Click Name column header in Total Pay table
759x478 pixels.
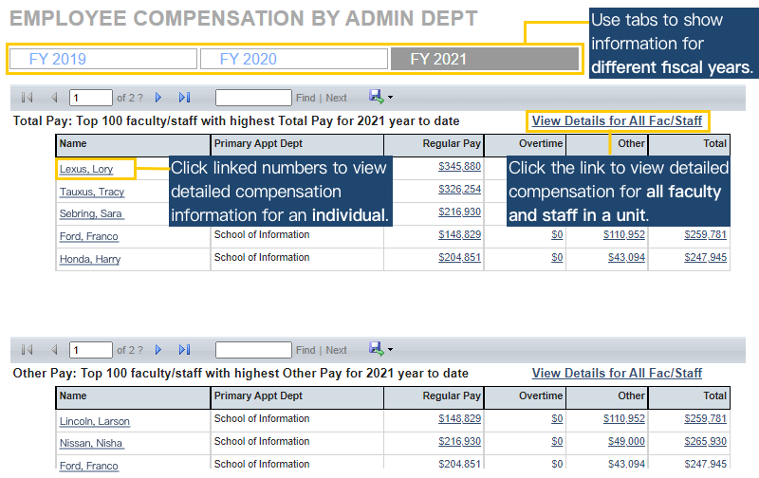pyautogui.click(x=133, y=145)
